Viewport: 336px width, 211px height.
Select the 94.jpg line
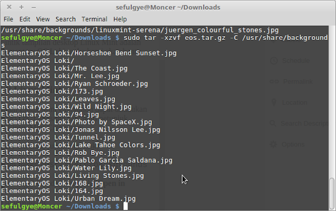point(50,114)
